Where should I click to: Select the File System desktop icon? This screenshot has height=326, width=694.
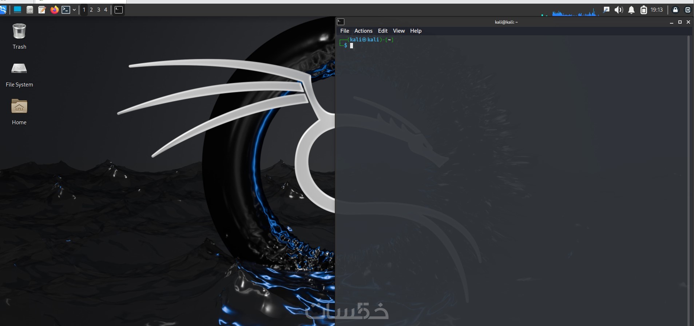pyautogui.click(x=19, y=75)
